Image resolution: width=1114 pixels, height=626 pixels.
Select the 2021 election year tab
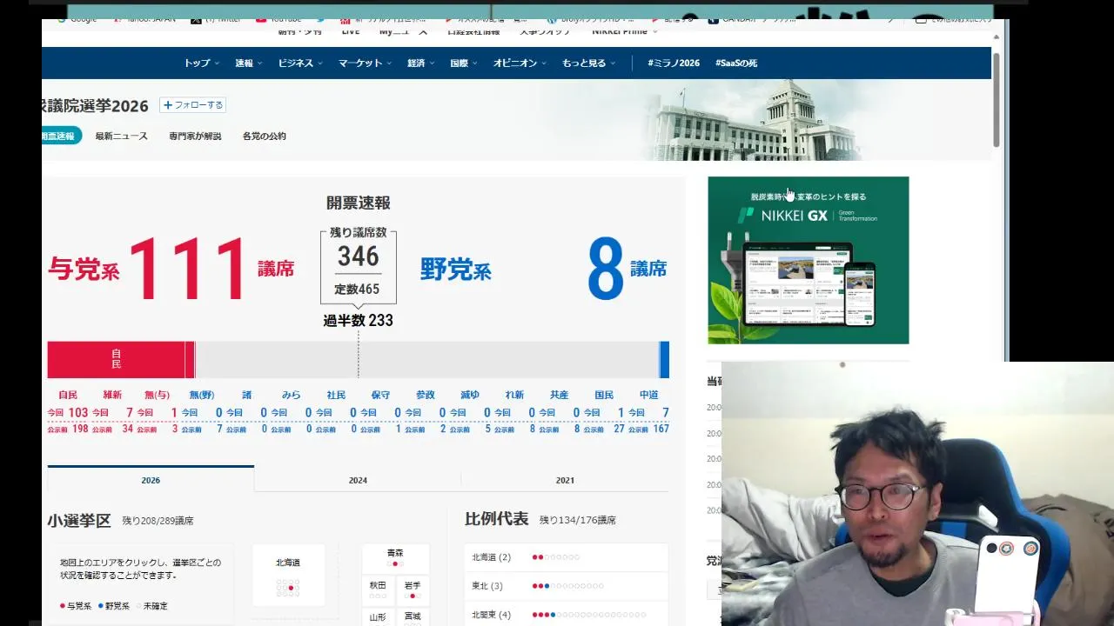[565, 480]
